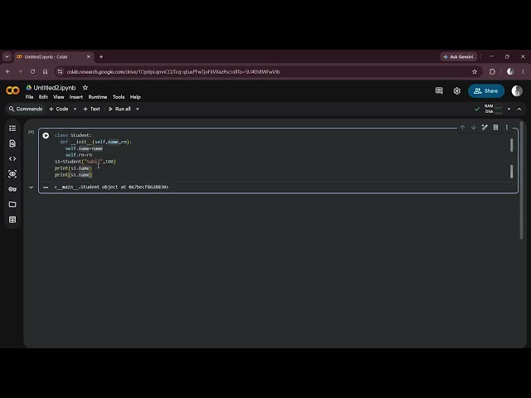Star the Untitled2.ipynb notebook
Screen dimensions: 531x398
click(x=85, y=88)
